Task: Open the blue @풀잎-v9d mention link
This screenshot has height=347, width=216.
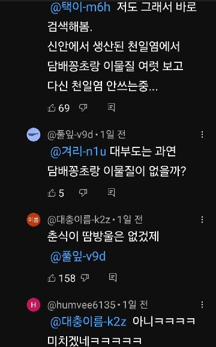Action: [x=78, y=257]
